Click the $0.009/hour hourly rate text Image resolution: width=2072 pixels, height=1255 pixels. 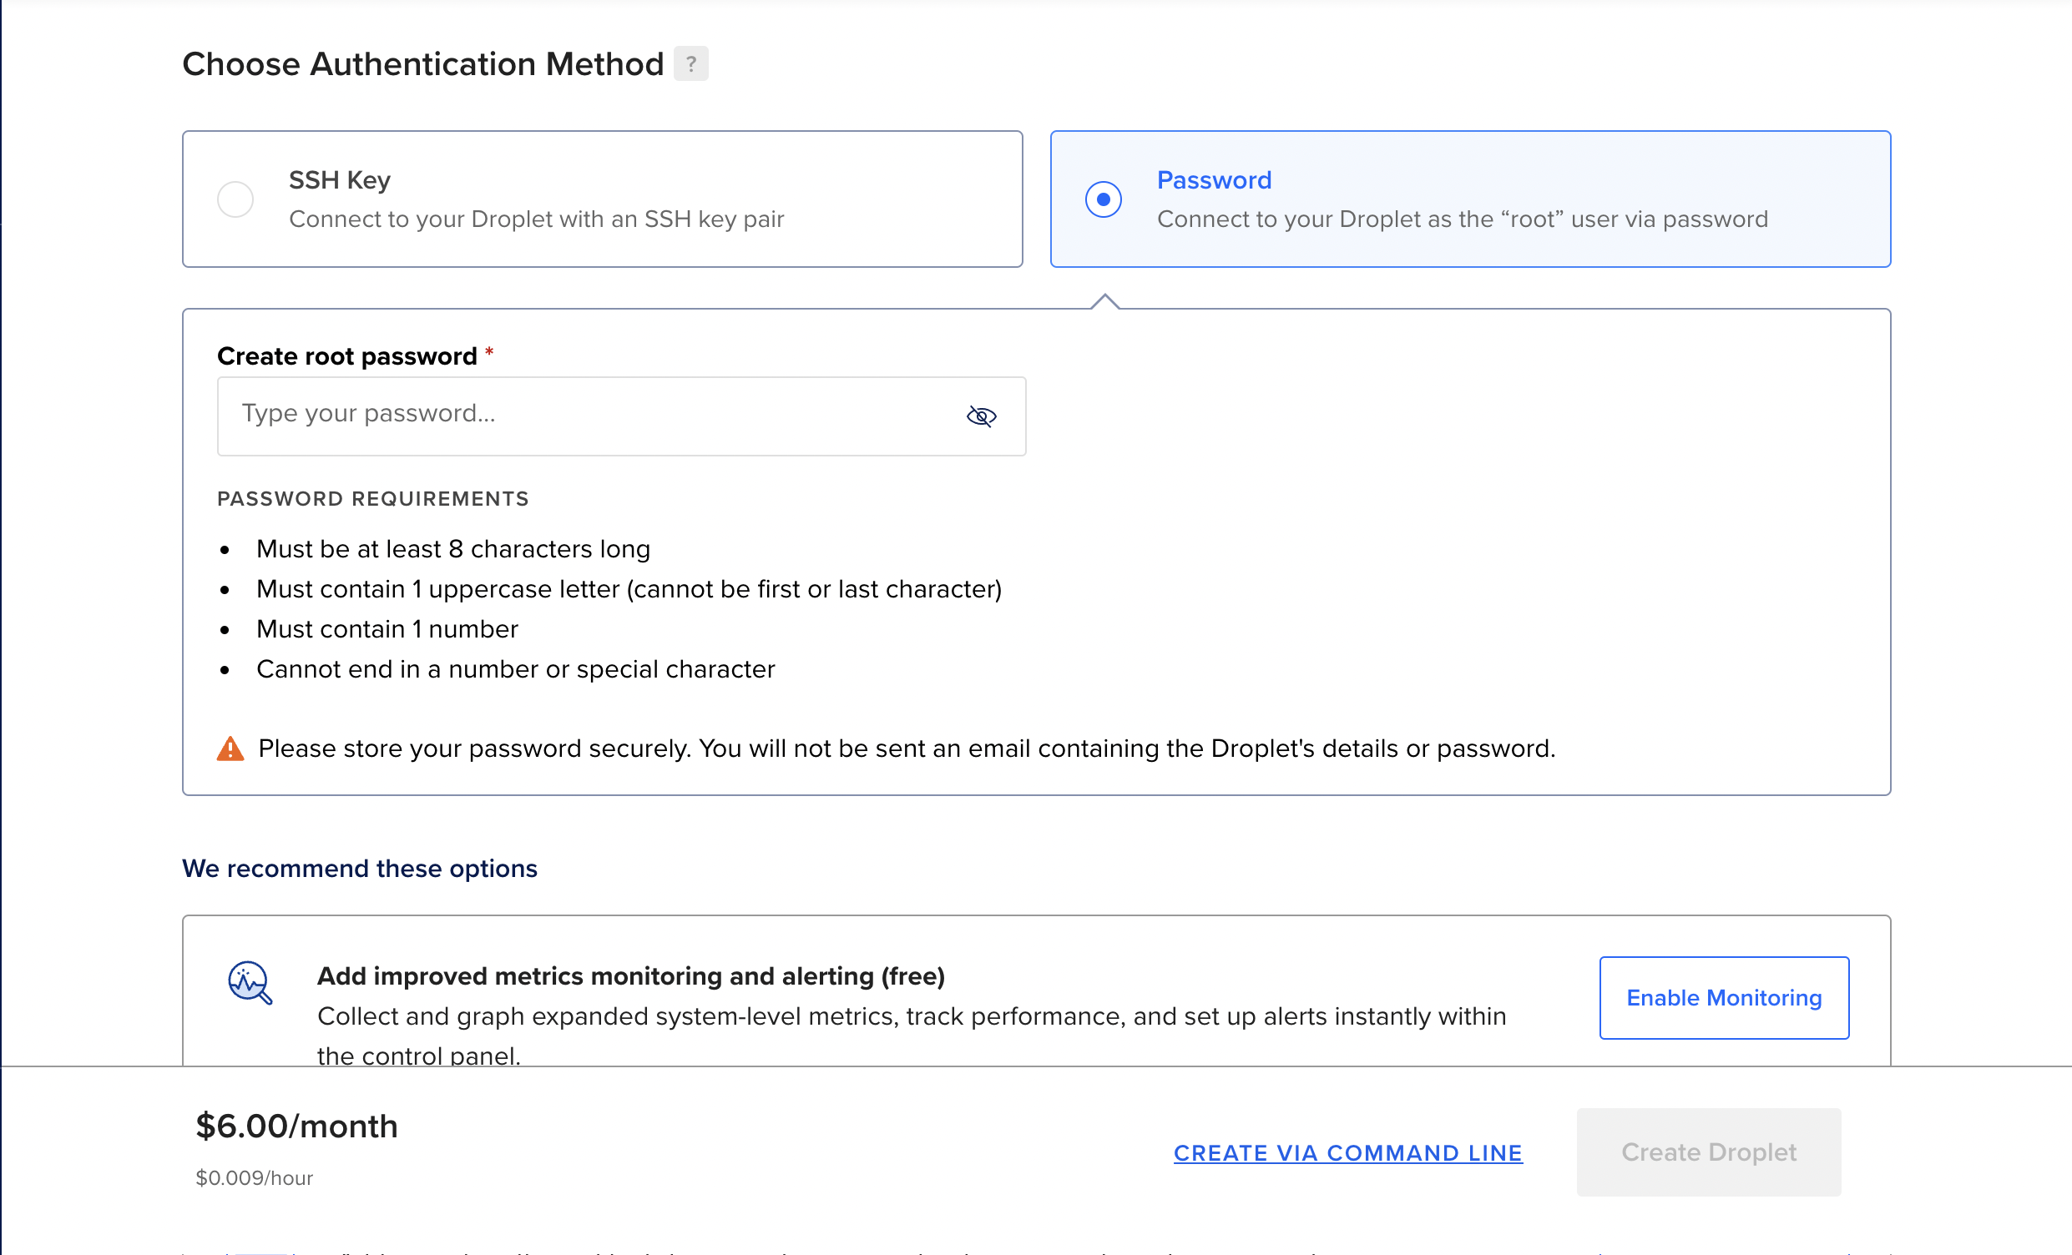[254, 1177]
